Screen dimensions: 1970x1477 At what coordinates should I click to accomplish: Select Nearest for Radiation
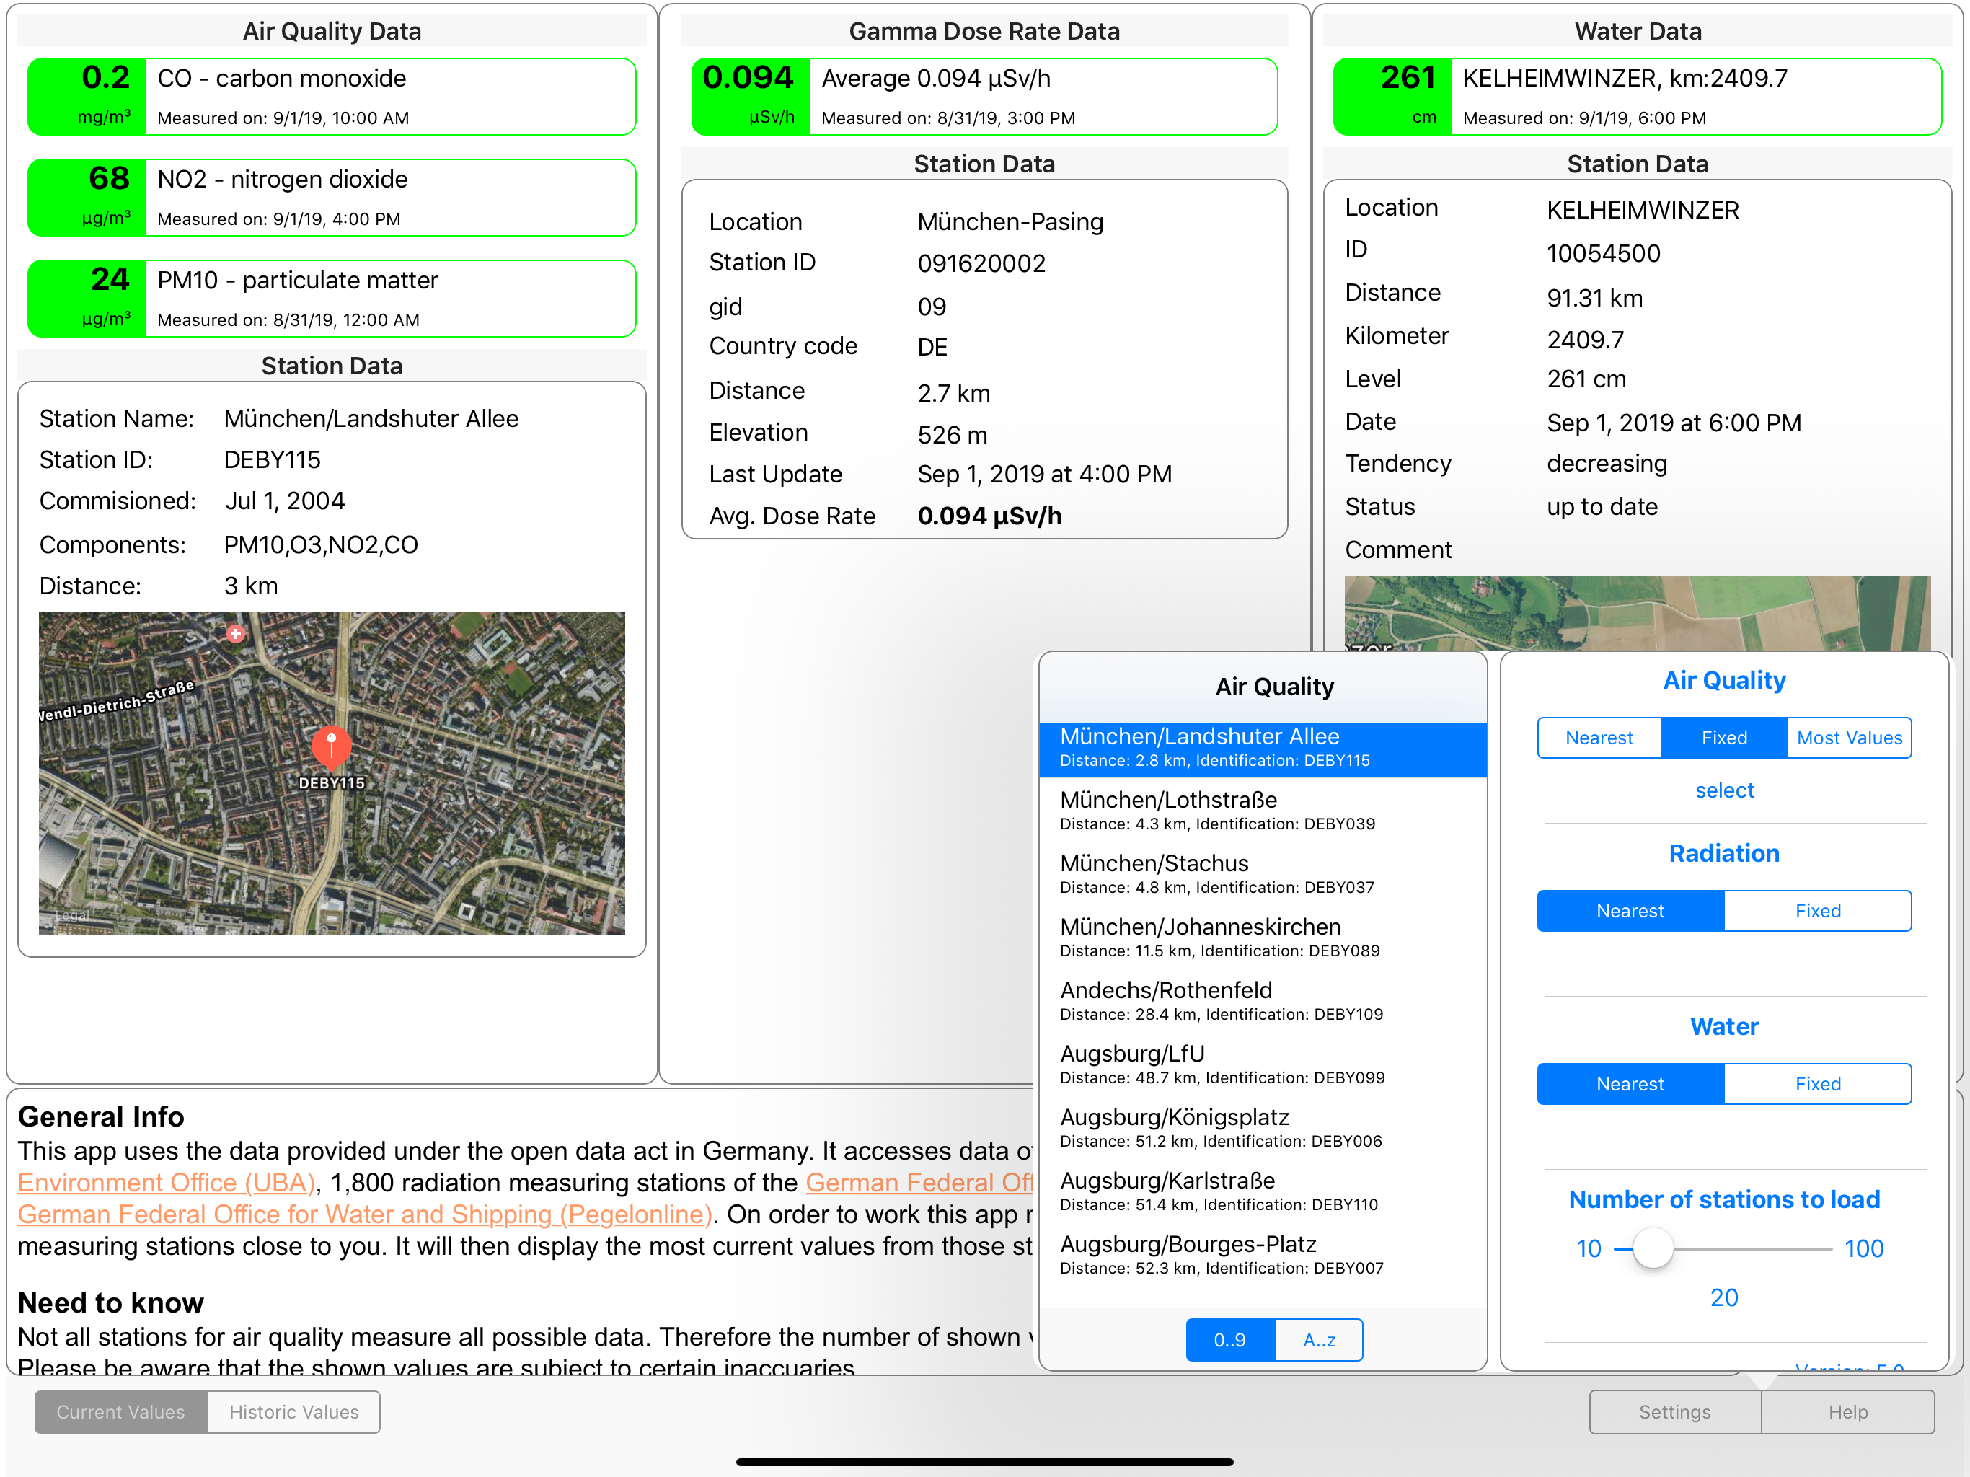point(1630,910)
